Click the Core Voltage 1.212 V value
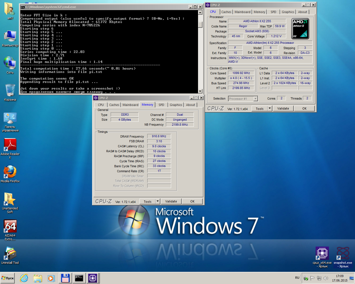 pyautogui.click(x=276, y=36)
